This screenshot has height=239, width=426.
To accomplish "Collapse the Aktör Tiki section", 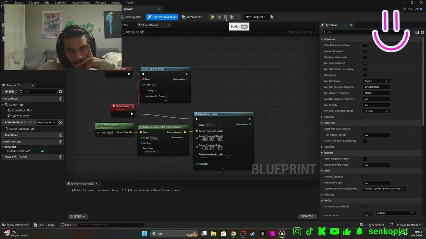I will click(322, 123).
